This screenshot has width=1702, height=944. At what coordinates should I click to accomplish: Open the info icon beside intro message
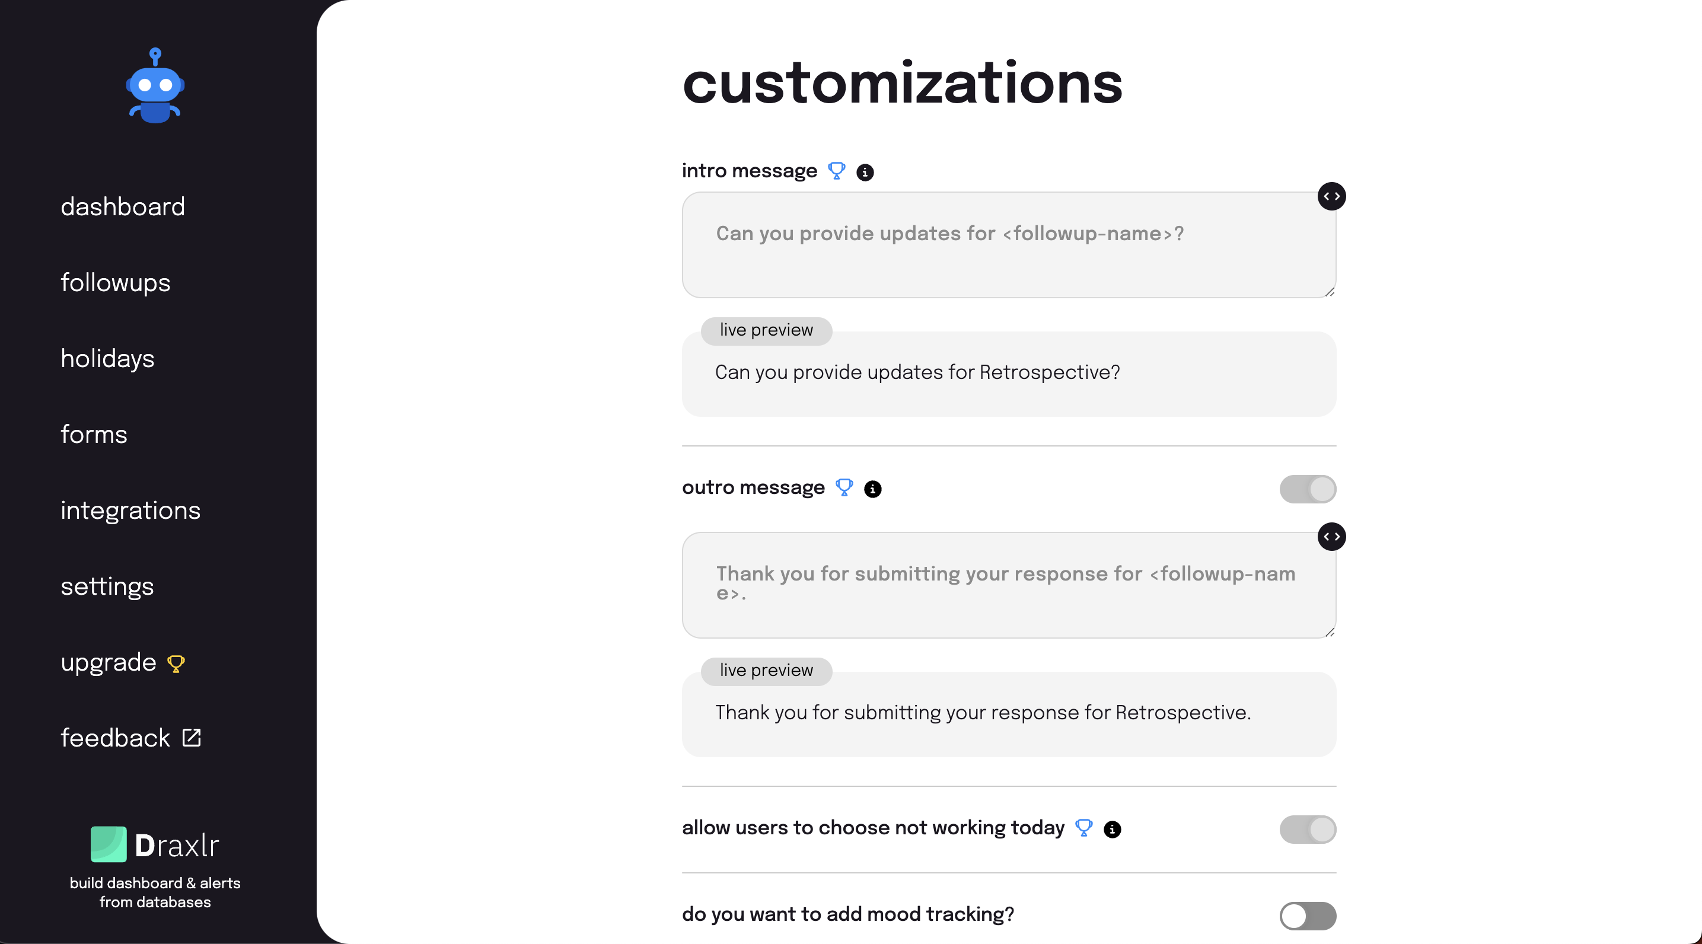tap(865, 173)
